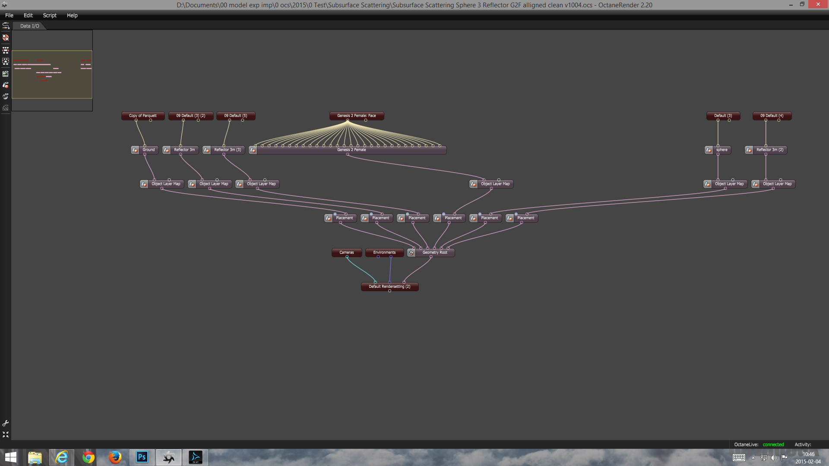Click the Ground mesh node icon
Screen dimensions: 829x466
135,150
